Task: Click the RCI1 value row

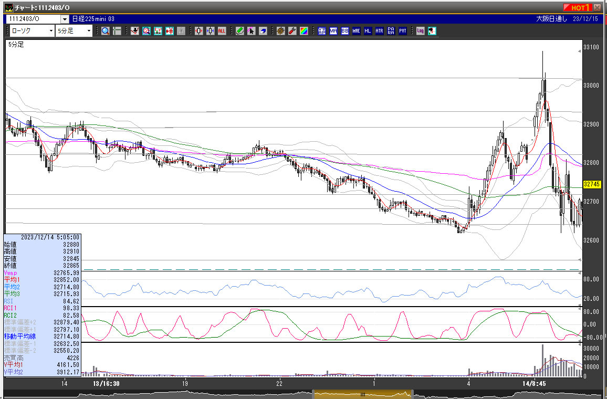Action: click(x=42, y=308)
